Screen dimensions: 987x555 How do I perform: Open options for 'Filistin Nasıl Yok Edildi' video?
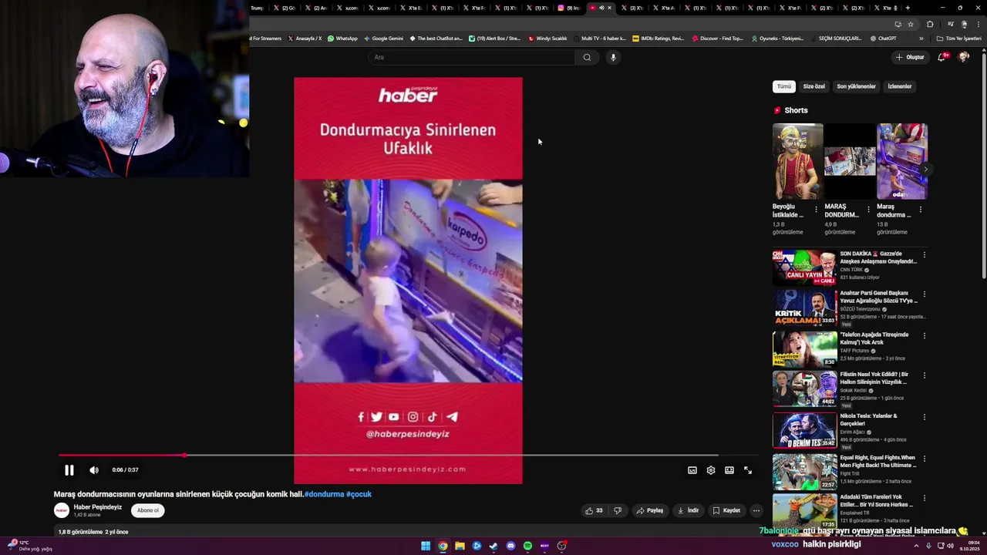(924, 375)
